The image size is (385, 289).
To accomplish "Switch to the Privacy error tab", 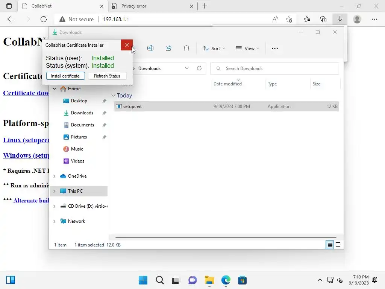I will point(148,6).
